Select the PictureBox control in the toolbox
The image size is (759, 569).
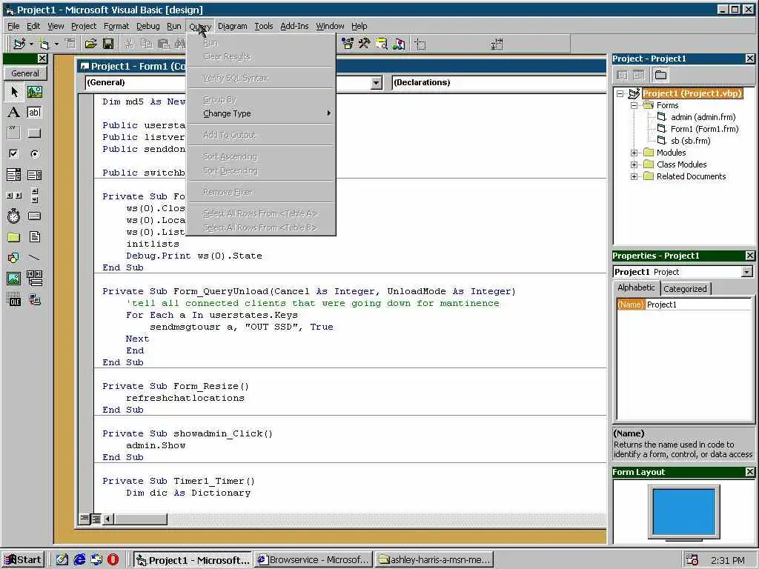34,91
